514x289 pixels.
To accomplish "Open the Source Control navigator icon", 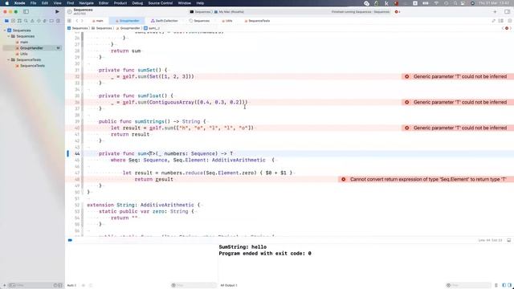I will 13,21.
